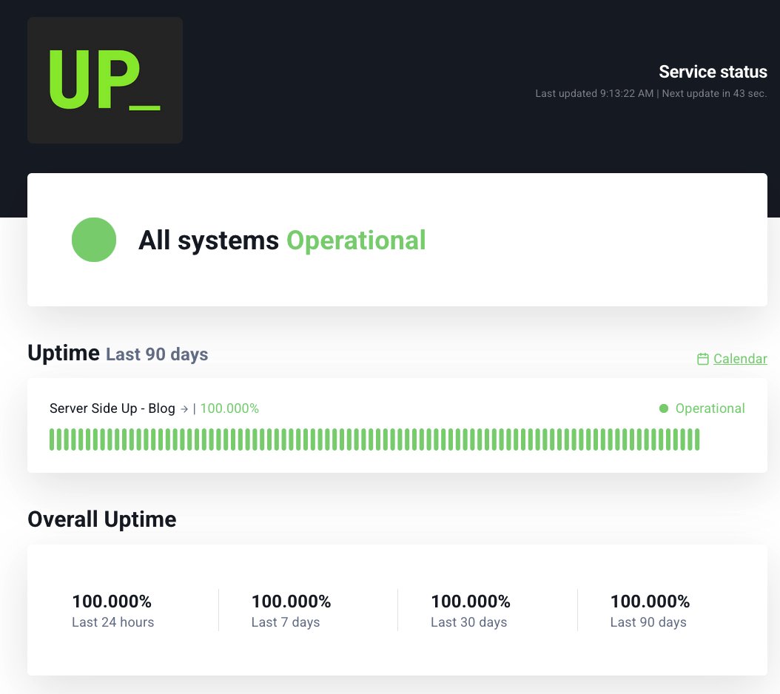Image resolution: width=780 pixels, height=694 pixels.
Task: Click the Last 30 days uptime value
Action: 471,602
